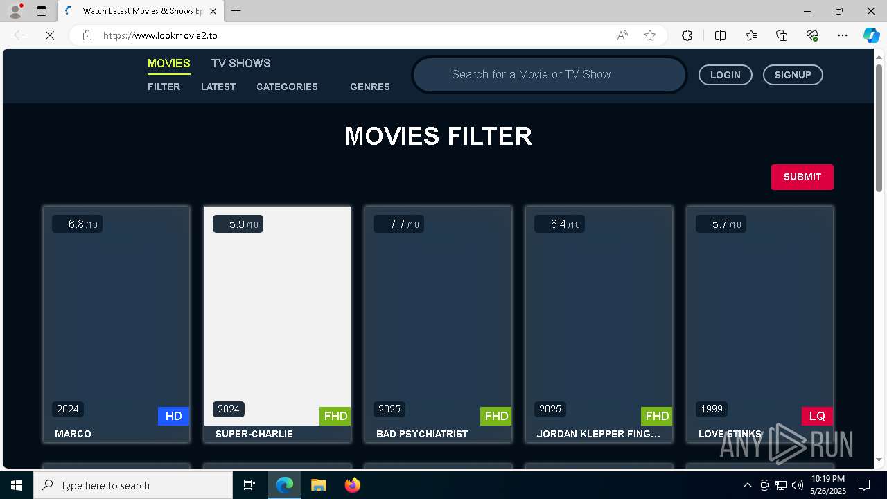View site information lock icon
The image size is (887, 499).
tap(87, 35)
